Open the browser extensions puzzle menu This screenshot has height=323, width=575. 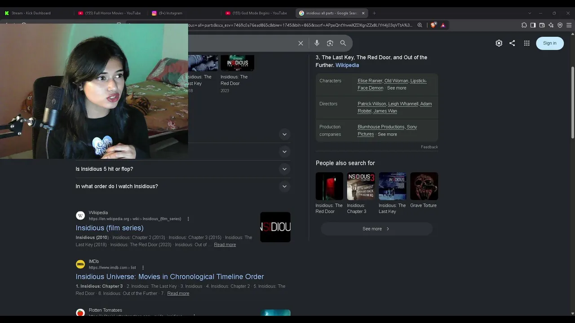pyautogui.click(x=524, y=25)
